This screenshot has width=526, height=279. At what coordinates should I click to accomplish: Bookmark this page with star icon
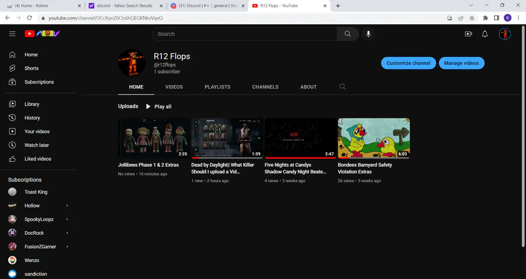[x=472, y=18]
